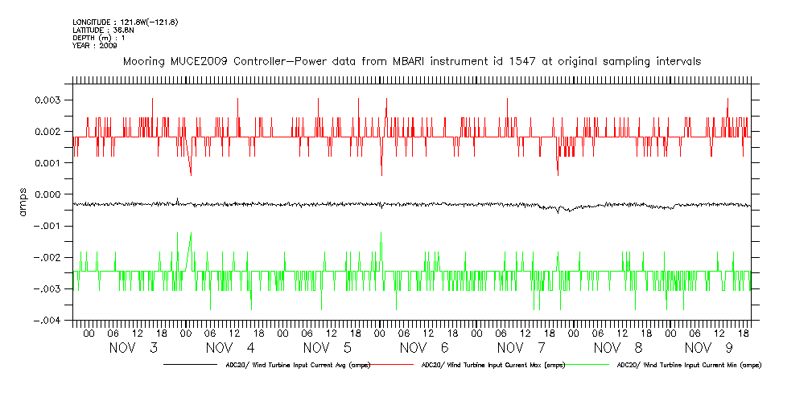Click the NOV 4 date label

tap(231, 348)
